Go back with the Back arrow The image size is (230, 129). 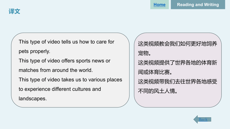pyautogui.click(x=202, y=119)
